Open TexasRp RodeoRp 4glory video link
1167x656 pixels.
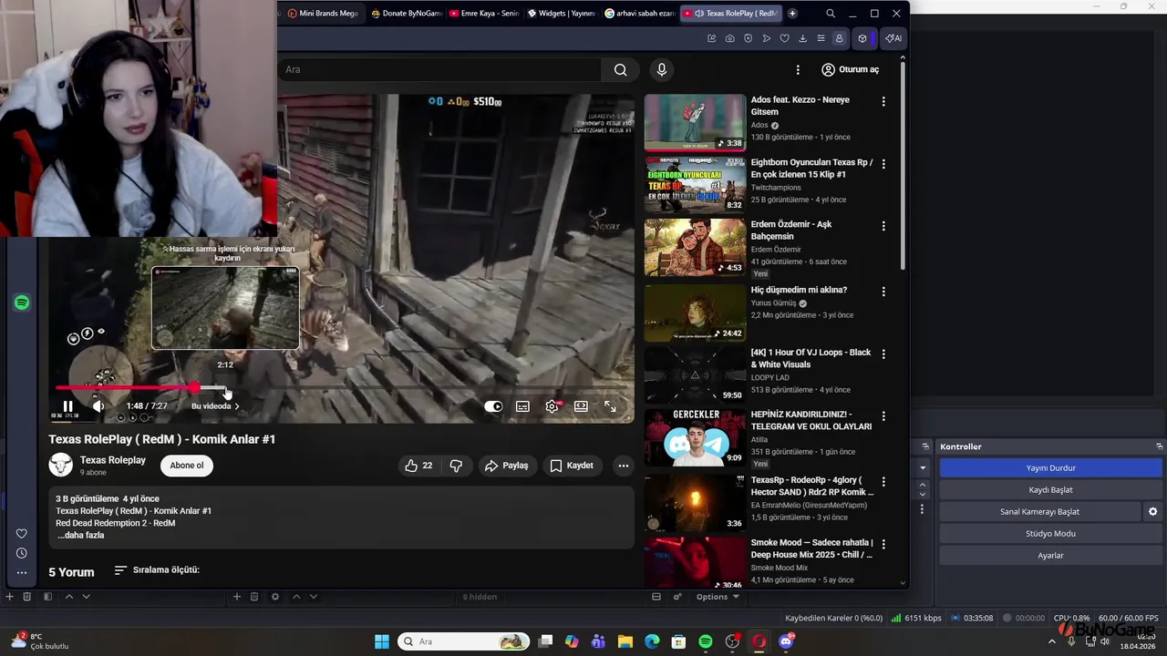[811, 486]
